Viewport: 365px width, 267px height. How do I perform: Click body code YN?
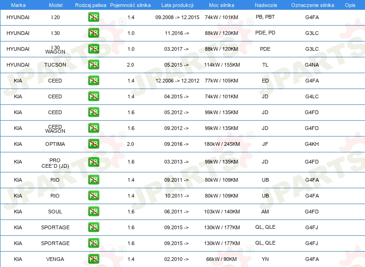(x=265, y=259)
